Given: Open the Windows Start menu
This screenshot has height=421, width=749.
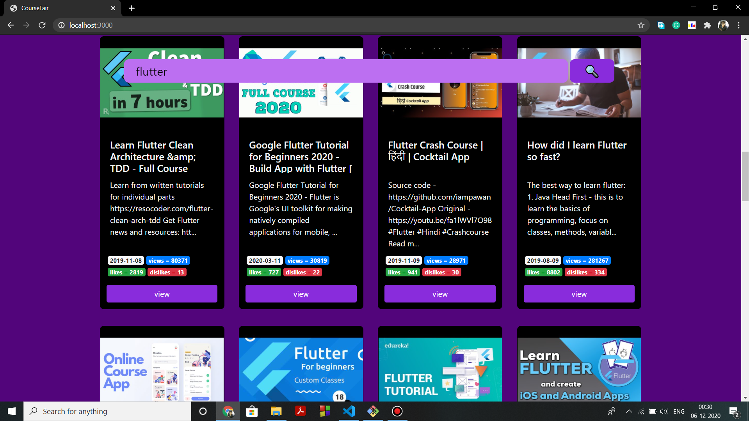Looking at the screenshot, I should tap(12, 411).
